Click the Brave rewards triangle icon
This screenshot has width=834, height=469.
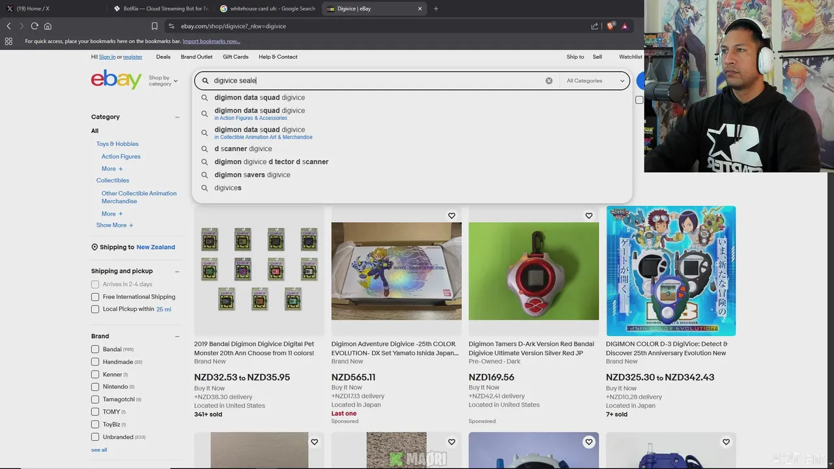625,26
